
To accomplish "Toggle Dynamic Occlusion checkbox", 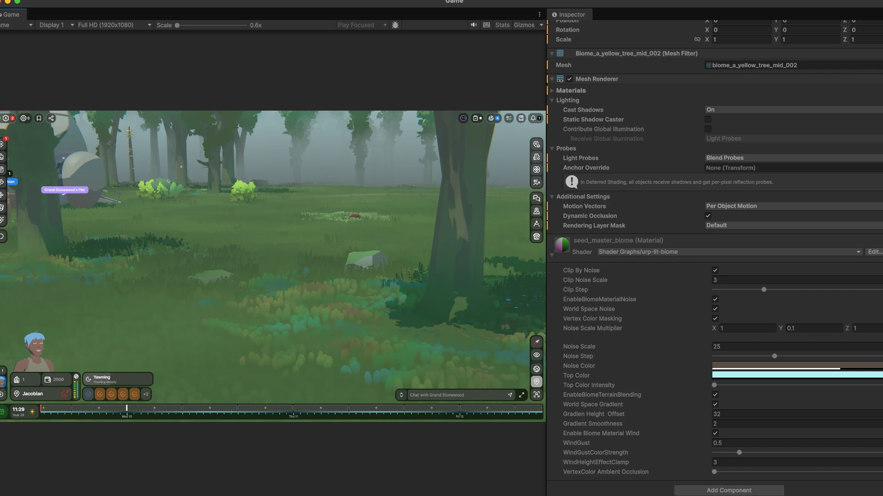I will [x=708, y=216].
